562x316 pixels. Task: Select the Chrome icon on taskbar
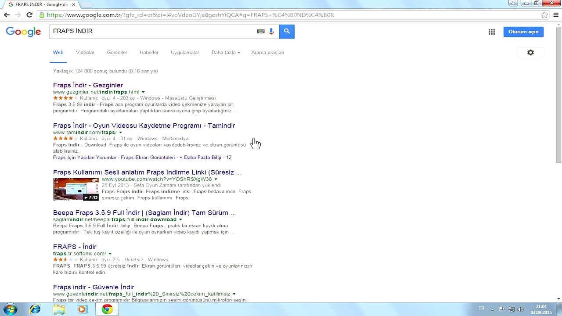click(x=107, y=309)
